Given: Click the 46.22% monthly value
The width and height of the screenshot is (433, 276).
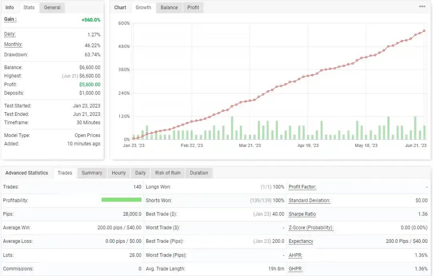Looking at the screenshot, I should coord(92,45).
